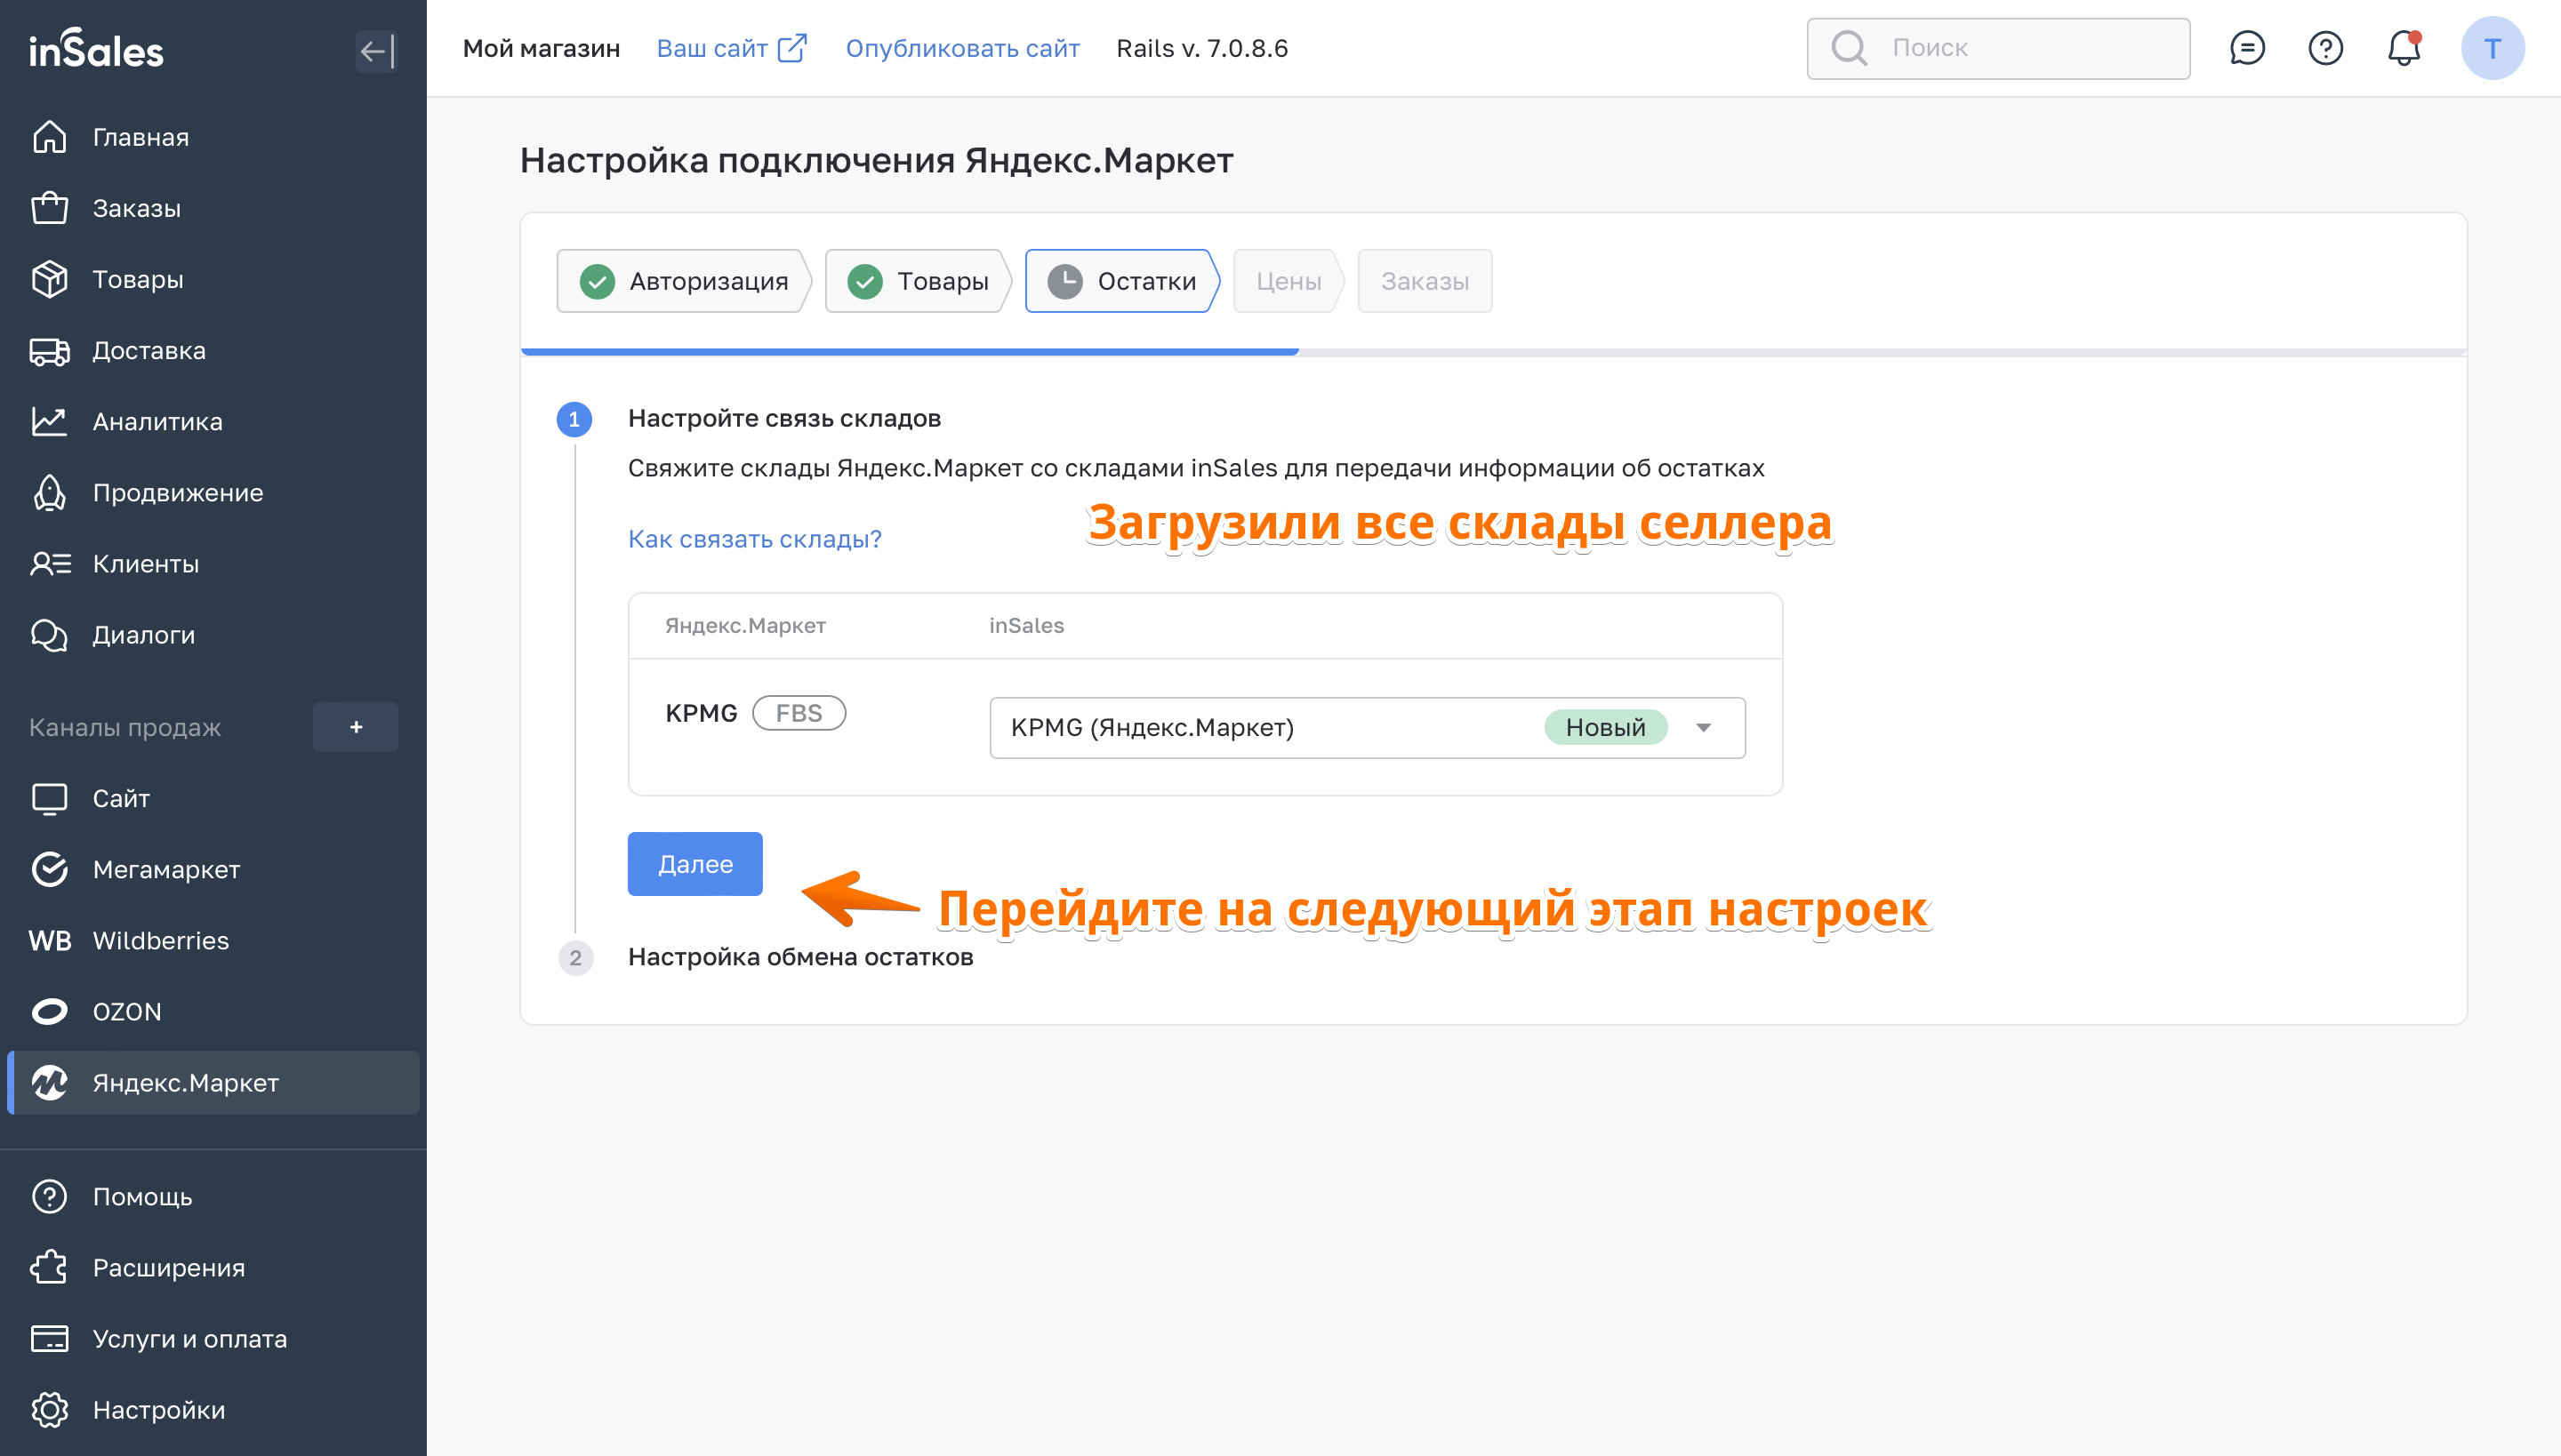
Task: Go to OZON sales channel
Action: point(126,1011)
